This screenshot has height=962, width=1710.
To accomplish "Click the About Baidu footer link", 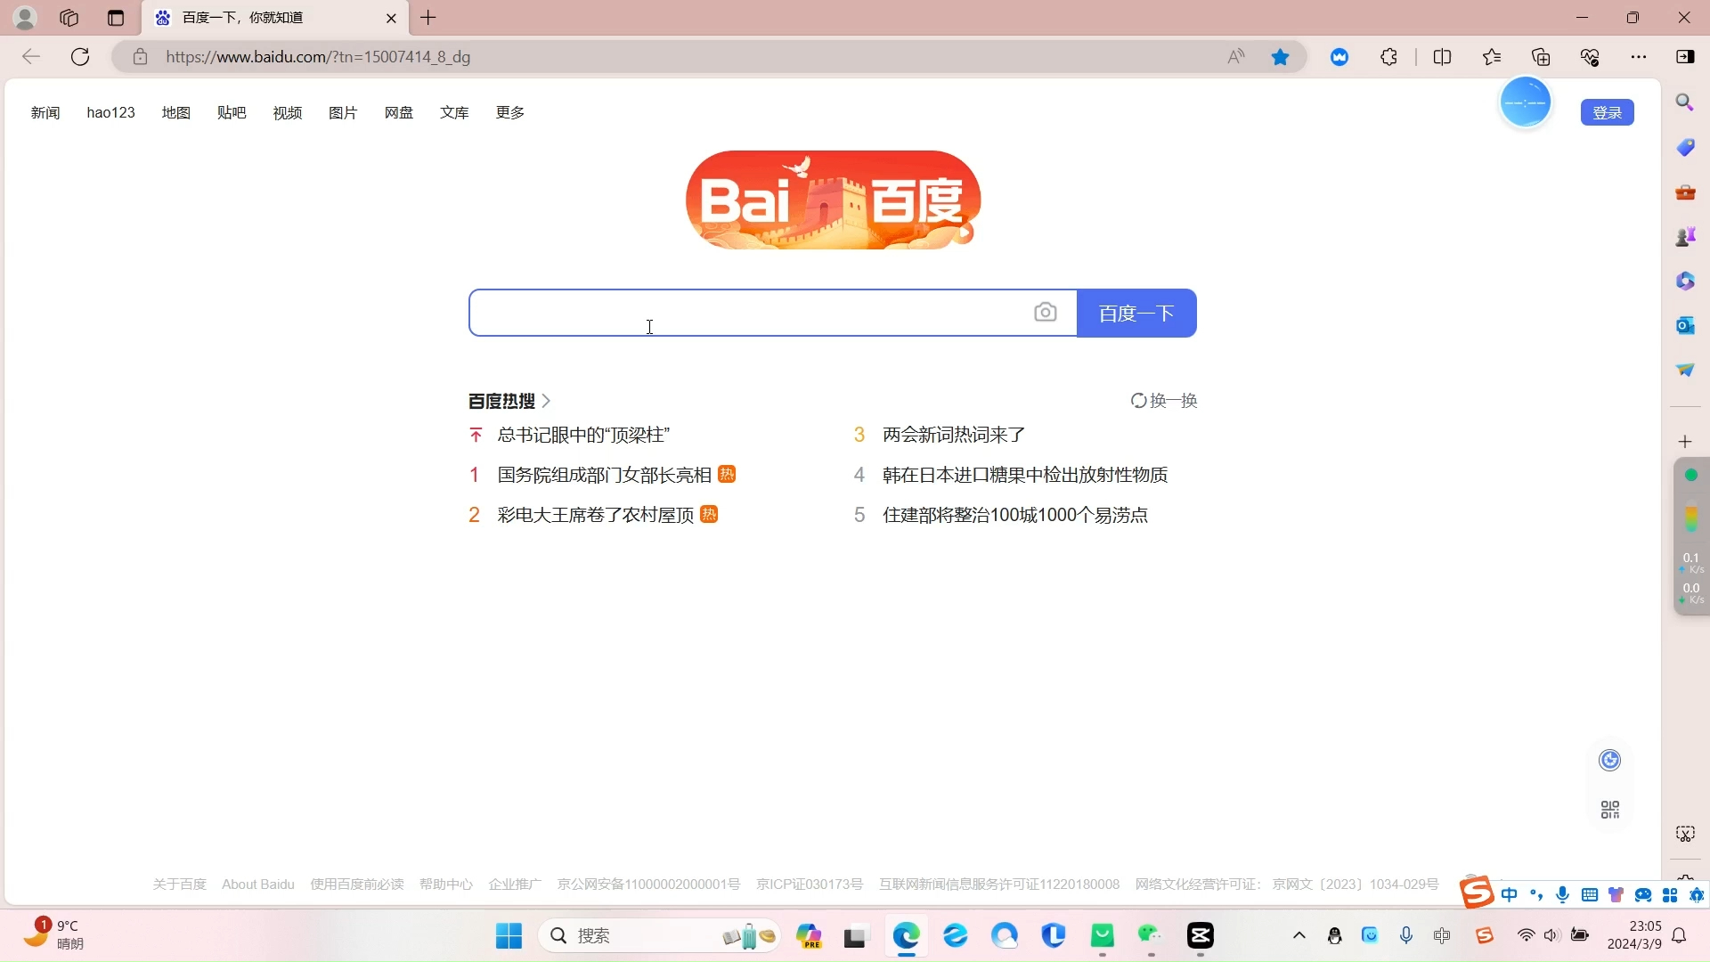I will (258, 885).
